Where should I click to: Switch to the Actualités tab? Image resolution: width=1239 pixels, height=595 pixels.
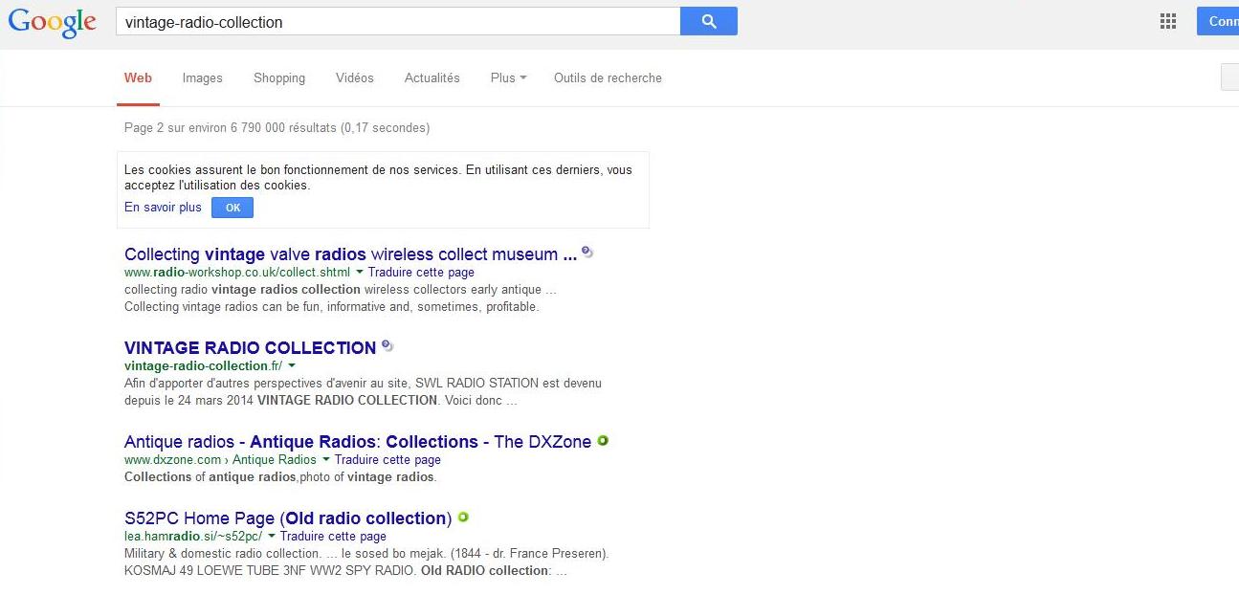[432, 78]
